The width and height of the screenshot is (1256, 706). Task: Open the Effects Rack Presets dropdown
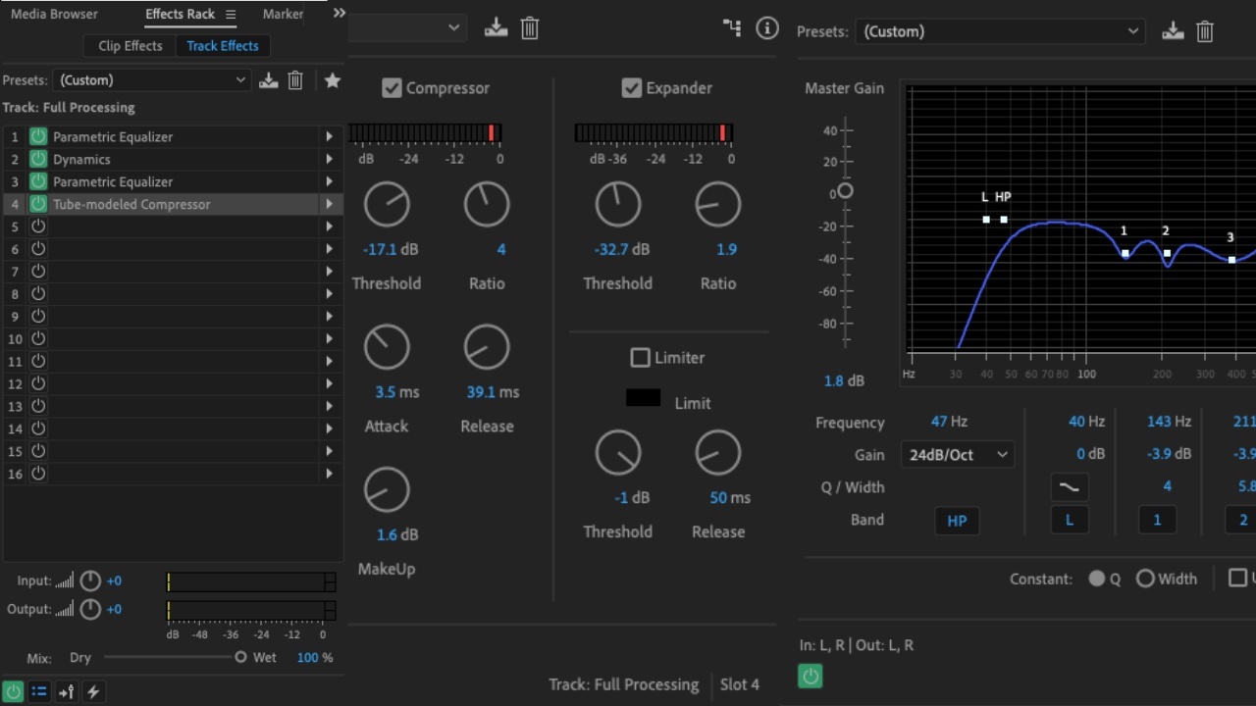(151, 80)
